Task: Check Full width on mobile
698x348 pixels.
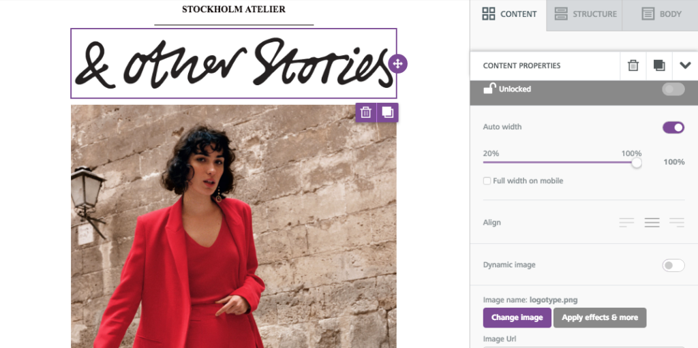Action: [487, 181]
